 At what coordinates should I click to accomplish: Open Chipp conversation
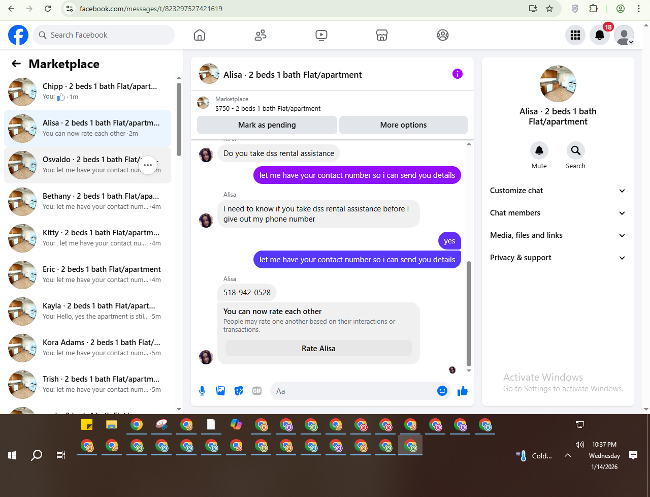[x=87, y=92]
